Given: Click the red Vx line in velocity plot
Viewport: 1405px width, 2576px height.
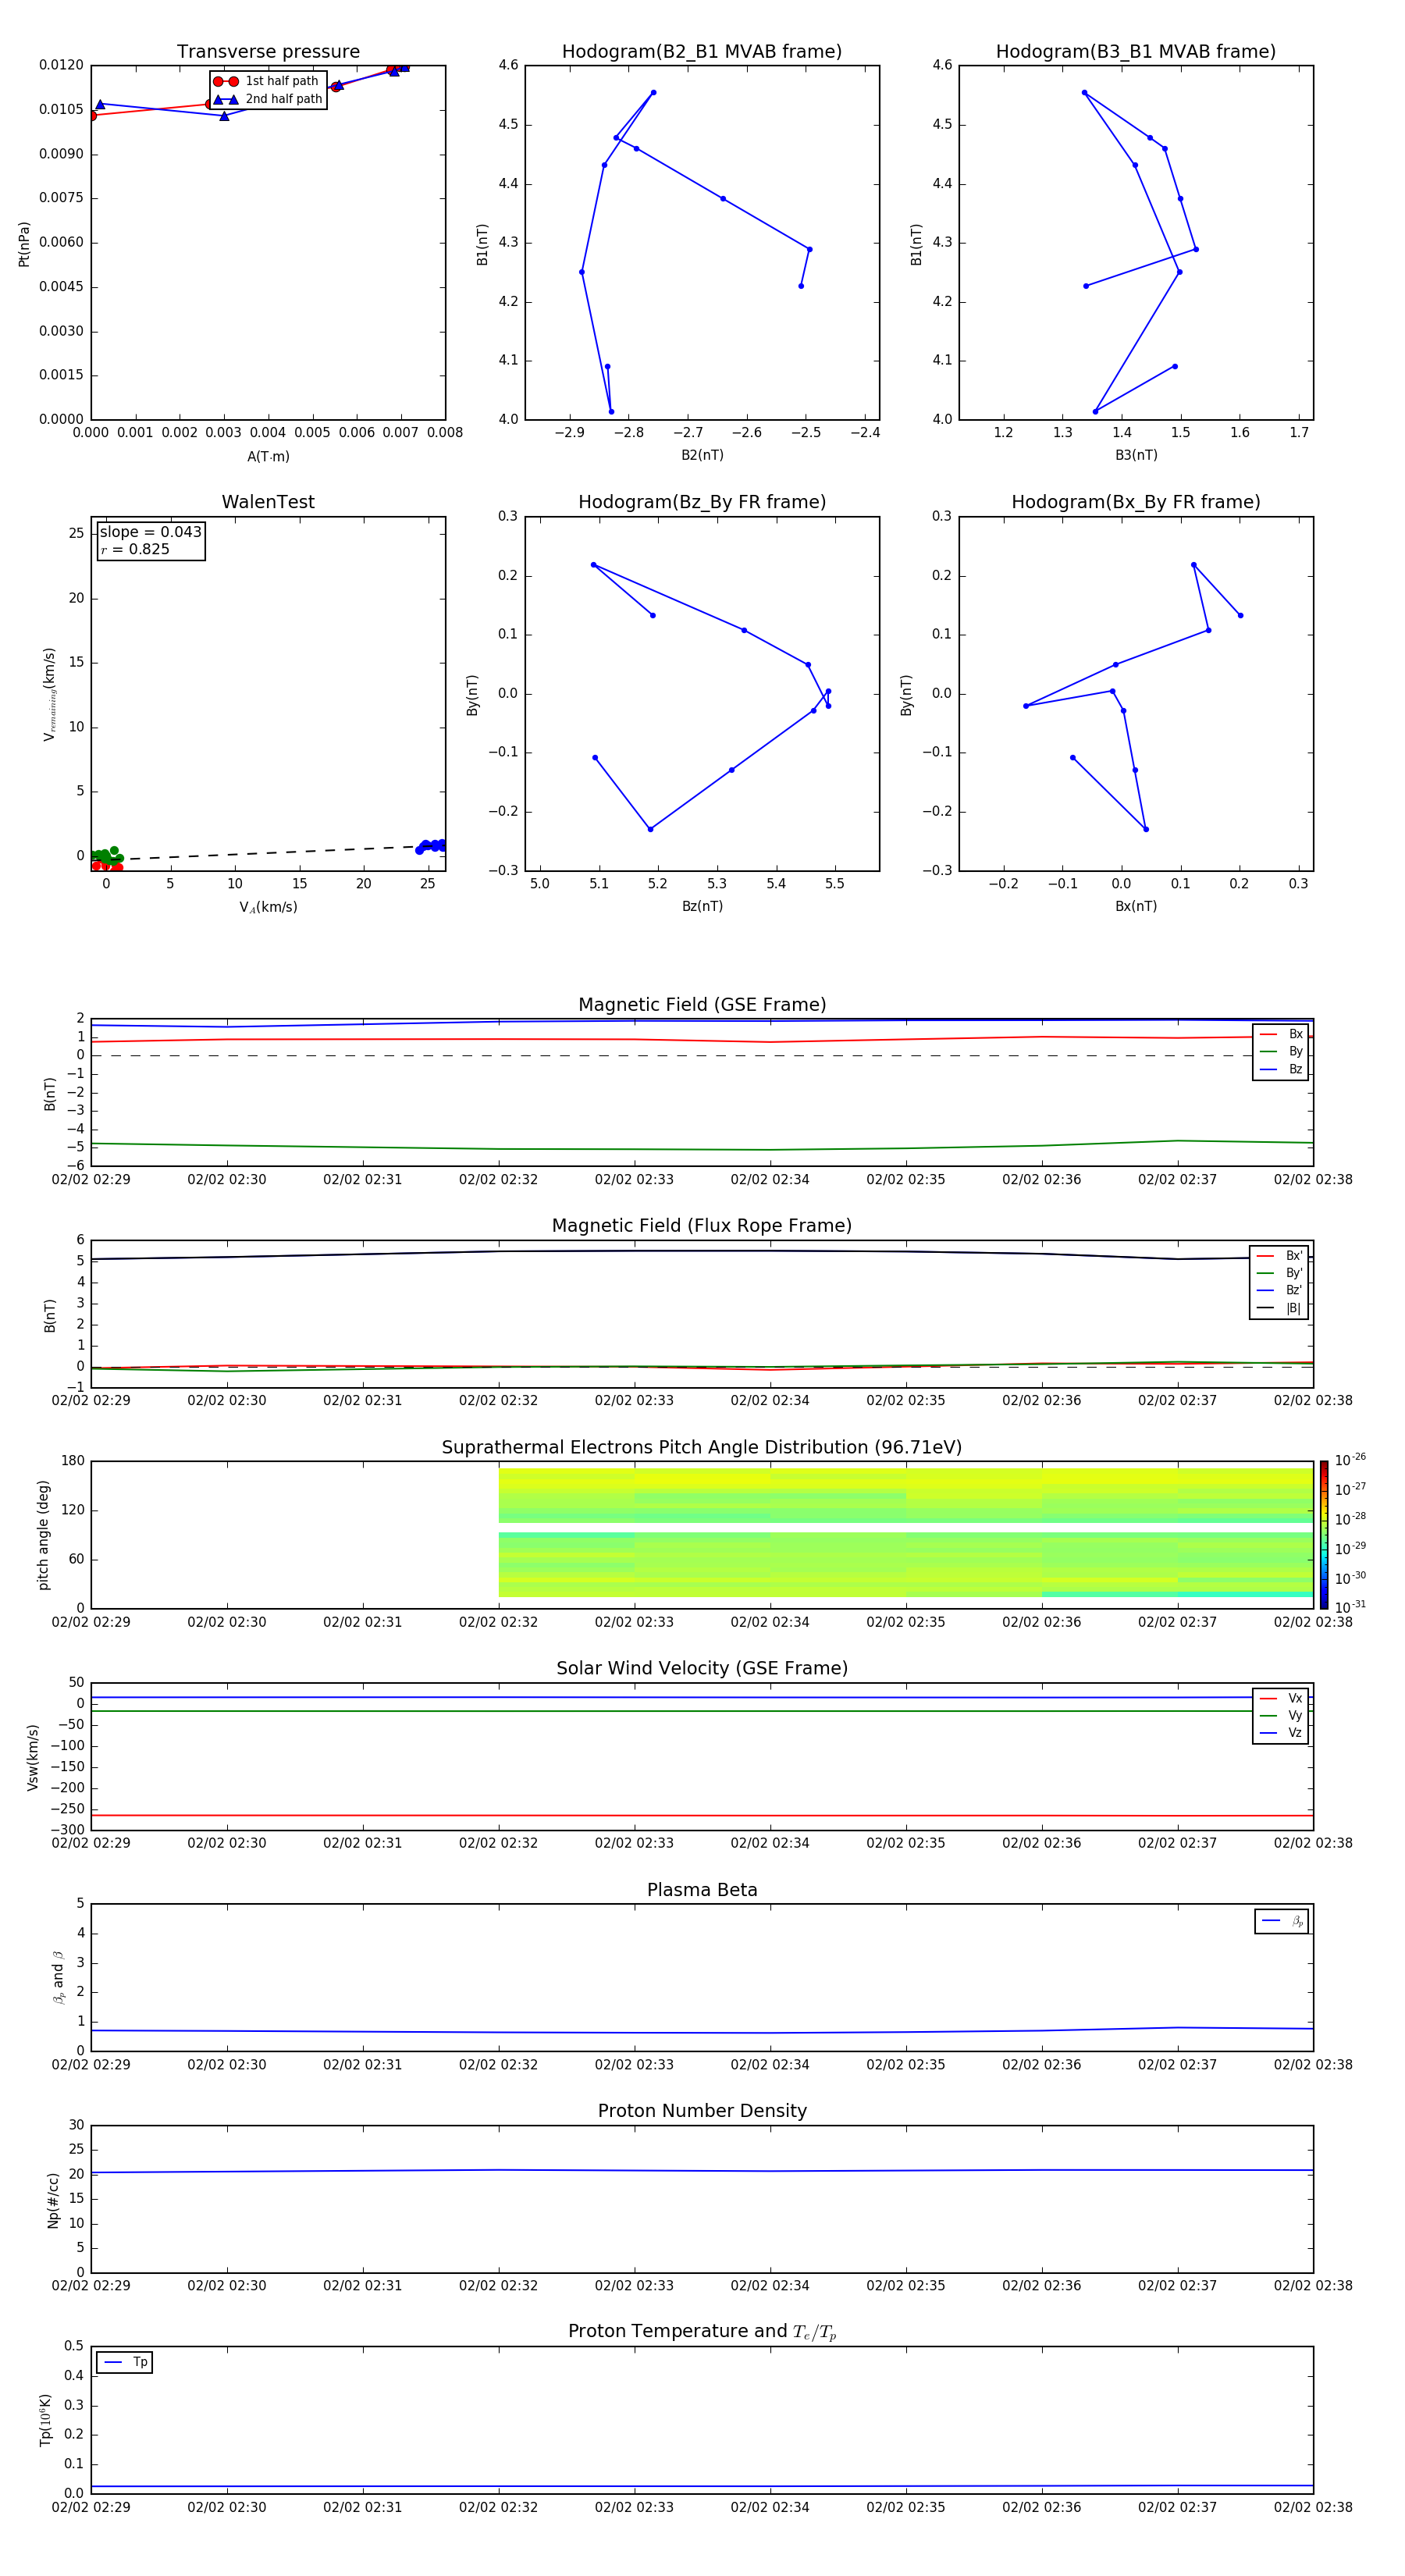Looking at the screenshot, I should (x=702, y=1815).
